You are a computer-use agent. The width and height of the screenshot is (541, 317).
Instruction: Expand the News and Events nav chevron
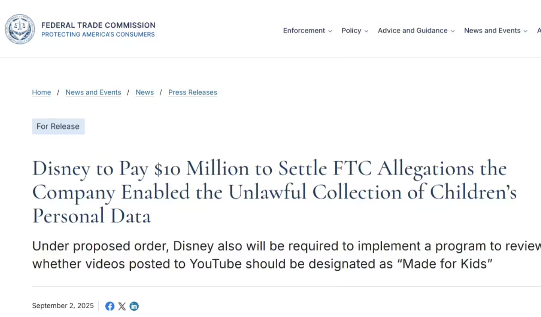[x=526, y=31]
